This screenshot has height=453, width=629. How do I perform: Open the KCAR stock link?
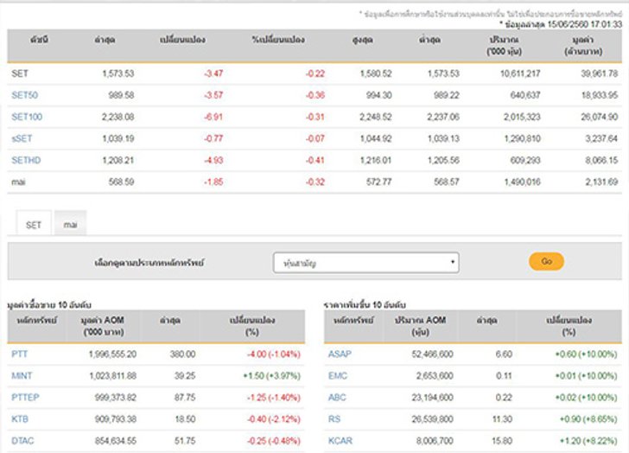pyautogui.click(x=340, y=441)
